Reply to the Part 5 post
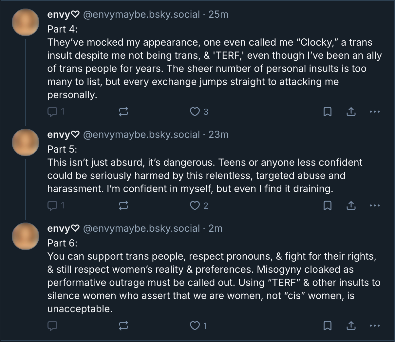This screenshot has height=342, width=395. coord(52,206)
